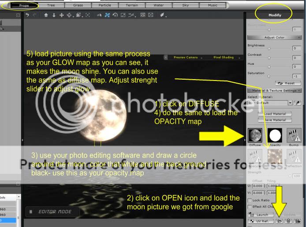Enable the Lock Ratio checkbox

click(250, 200)
